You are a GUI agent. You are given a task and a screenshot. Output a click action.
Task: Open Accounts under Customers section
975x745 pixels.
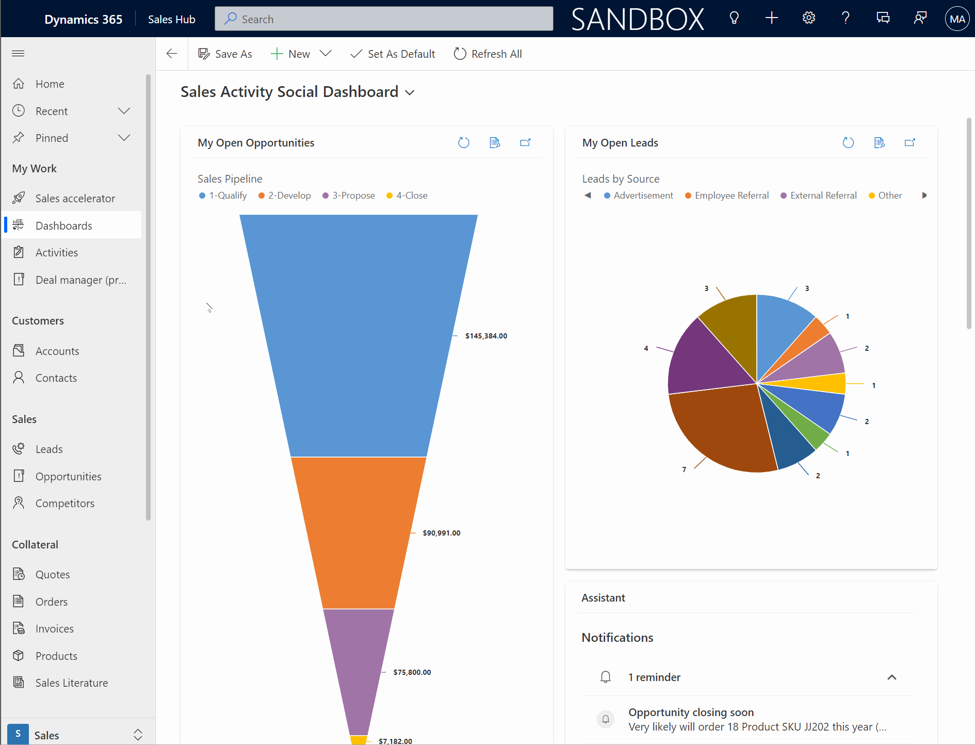[56, 350]
